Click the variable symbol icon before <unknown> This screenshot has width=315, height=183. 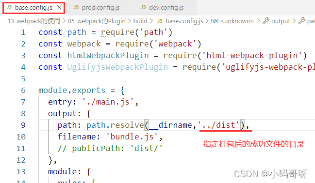(x=215, y=21)
